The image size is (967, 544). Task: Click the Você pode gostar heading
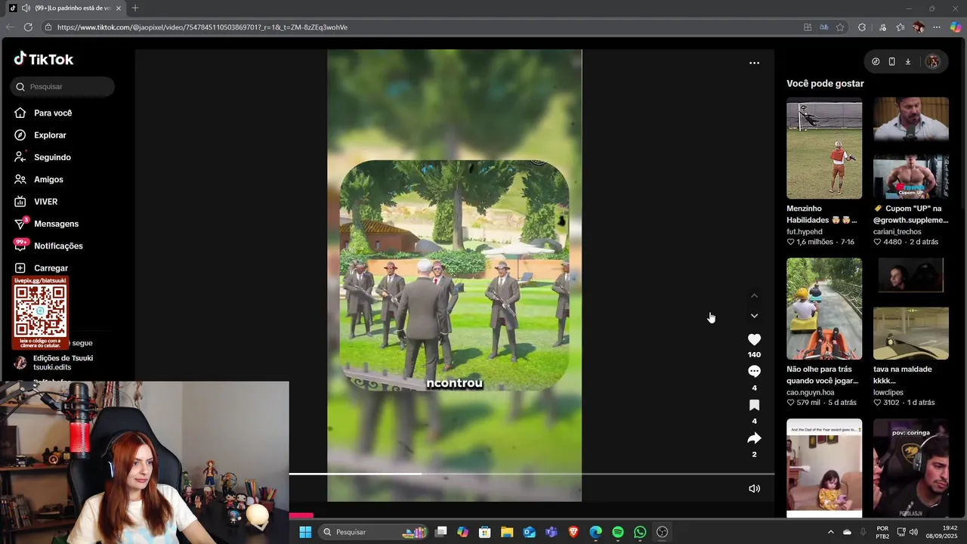(825, 84)
